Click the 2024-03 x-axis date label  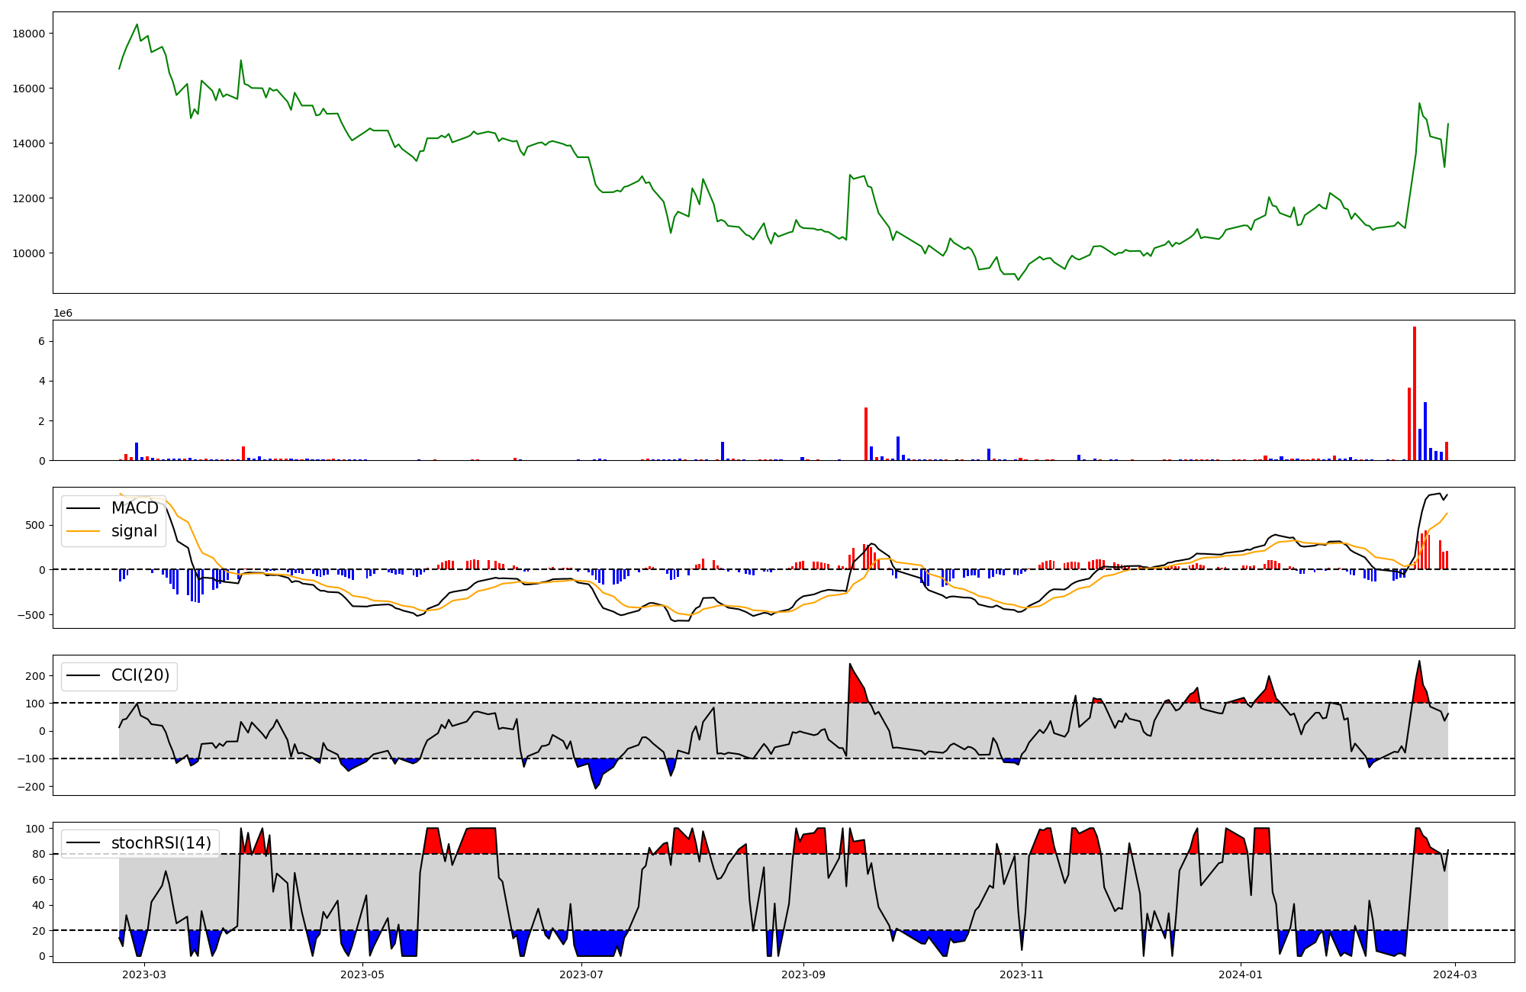pos(1456,974)
